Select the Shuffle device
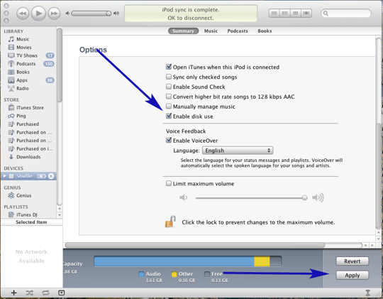Image resolution: width=383 pixels, height=299 pixels. [x=28, y=176]
